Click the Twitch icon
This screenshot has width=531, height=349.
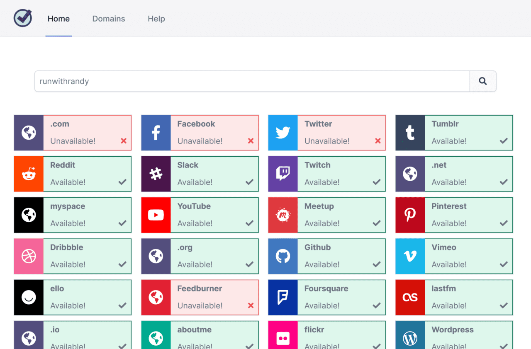tap(283, 174)
